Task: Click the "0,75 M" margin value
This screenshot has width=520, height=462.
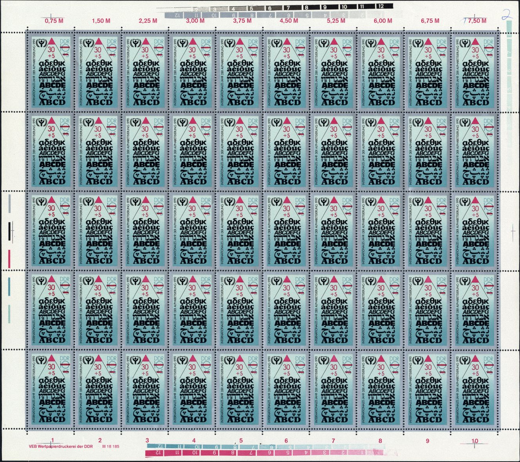Action: tap(54, 21)
